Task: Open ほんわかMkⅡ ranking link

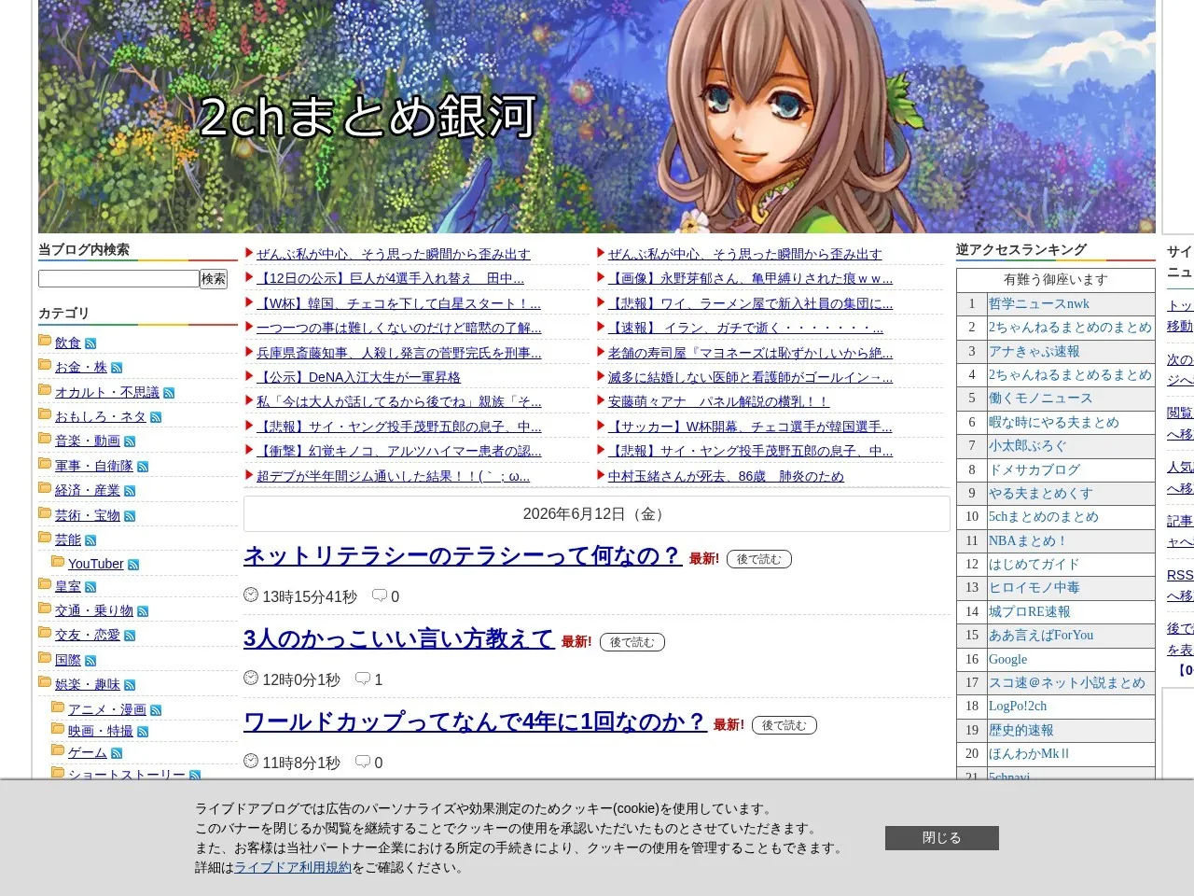Action: point(1029,754)
